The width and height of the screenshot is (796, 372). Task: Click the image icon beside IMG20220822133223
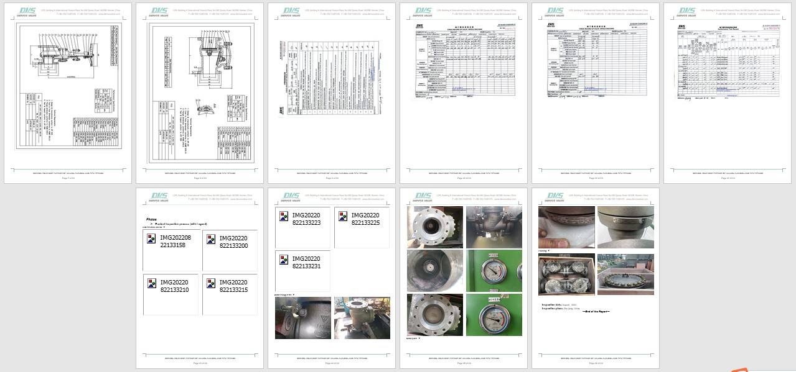tap(284, 216)
